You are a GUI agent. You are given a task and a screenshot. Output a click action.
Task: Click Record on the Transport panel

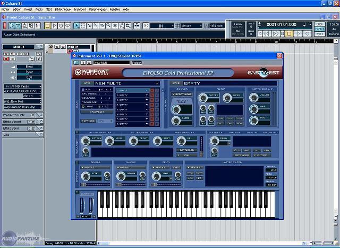(307, 33)
